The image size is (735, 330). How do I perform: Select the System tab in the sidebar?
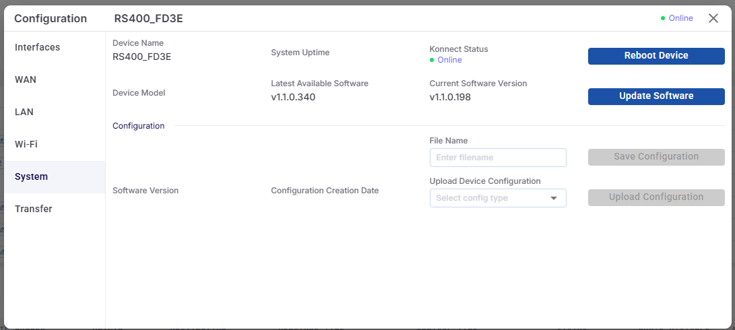(32, 176)
